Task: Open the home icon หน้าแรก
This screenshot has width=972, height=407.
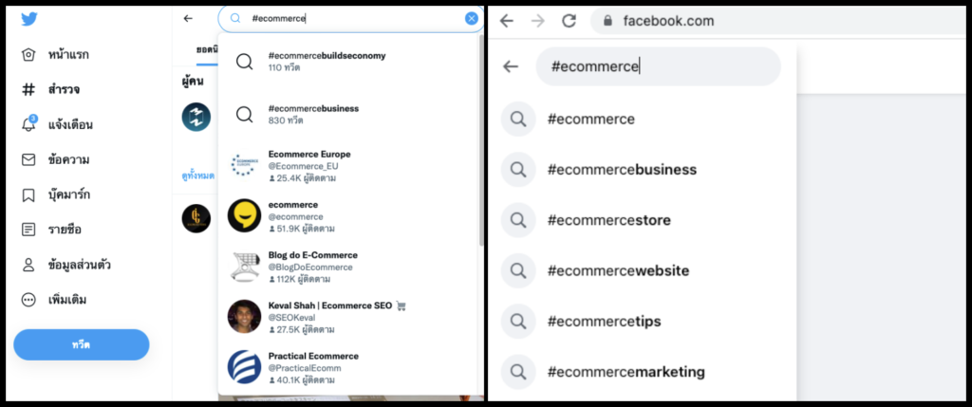Action: click(x=28, y=55)
